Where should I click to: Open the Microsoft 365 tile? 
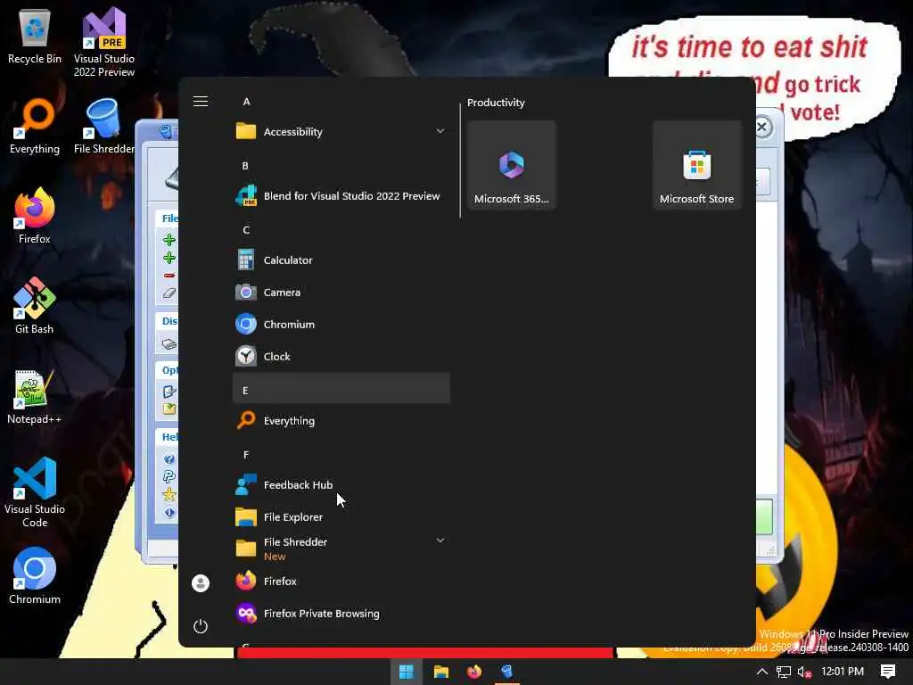click(x=511, y=165)
